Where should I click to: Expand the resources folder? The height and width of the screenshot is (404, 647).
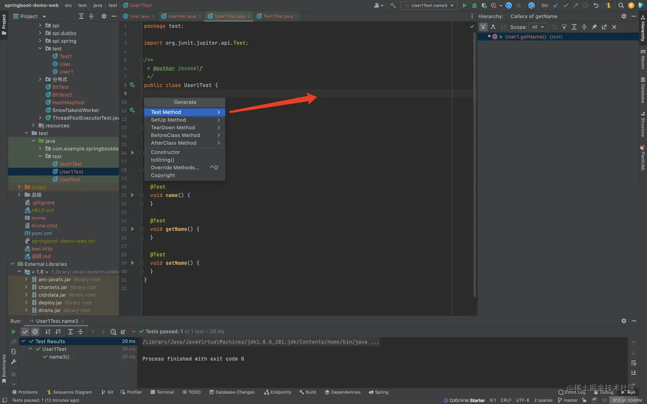click(x=33, y=126)
